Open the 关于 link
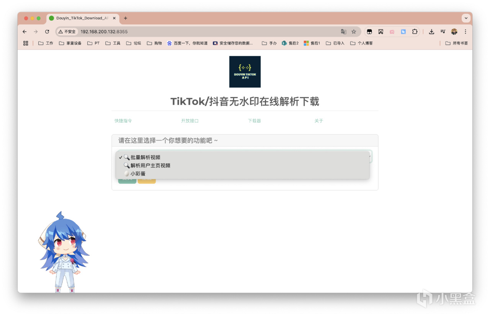The image size is (490, 316). coord(319,121)
